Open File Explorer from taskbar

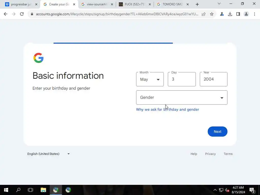(43, 190)
